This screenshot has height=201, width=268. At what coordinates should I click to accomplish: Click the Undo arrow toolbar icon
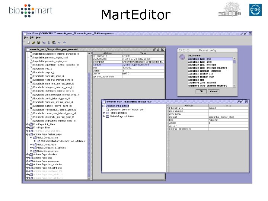(59, 42)
